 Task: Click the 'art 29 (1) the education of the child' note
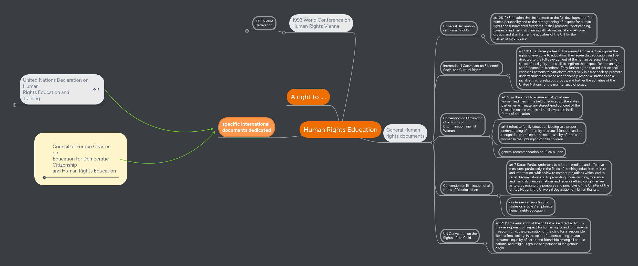tap(542, 236)
